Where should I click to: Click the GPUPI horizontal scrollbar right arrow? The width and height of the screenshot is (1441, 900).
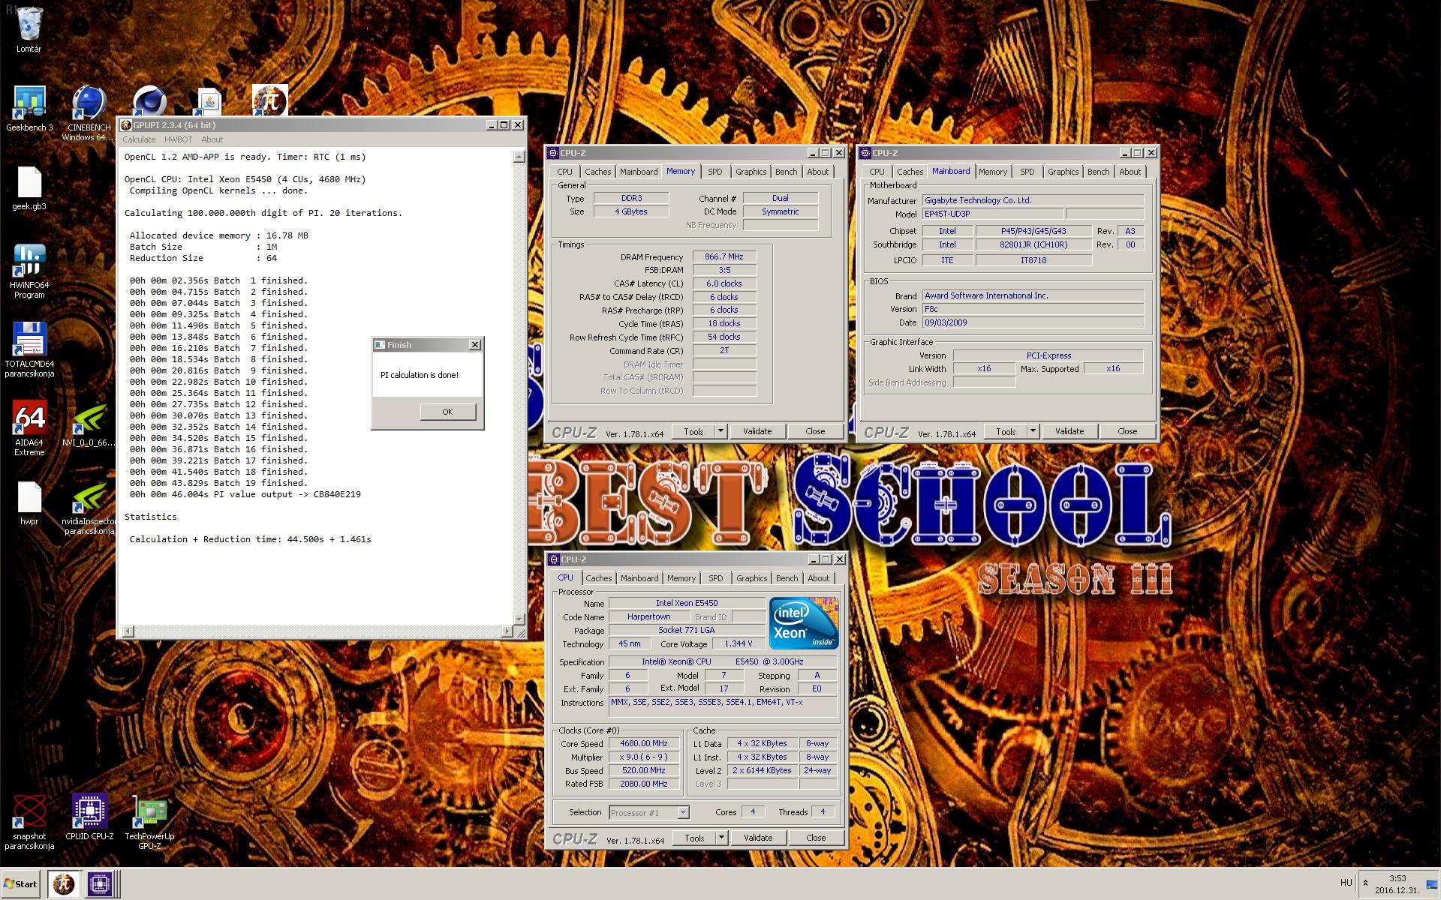(507, 631)
